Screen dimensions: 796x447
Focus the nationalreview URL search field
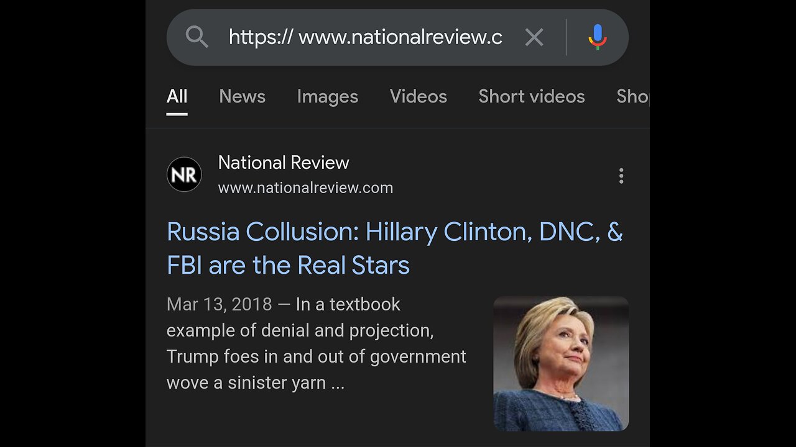(365, 37)
